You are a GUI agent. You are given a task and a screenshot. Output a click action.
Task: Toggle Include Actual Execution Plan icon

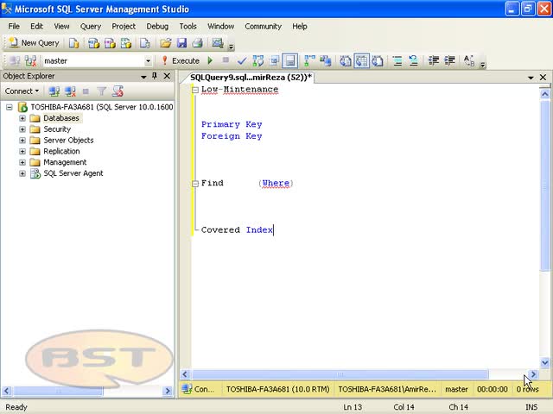(x=309, y=61)
